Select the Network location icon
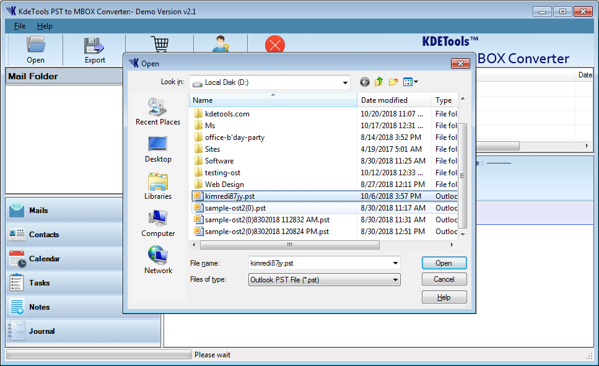Viewport: 599px width, 366px height. 158,260
